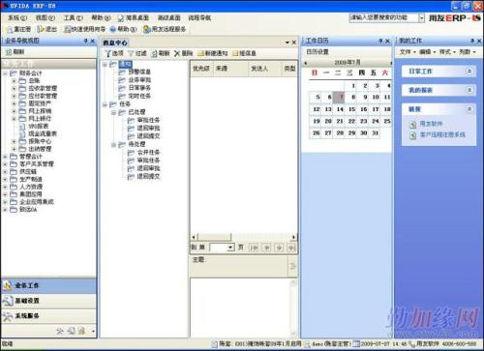
Task: Pin the 工作日历 calendar panel
Action: pyautogui.click(x=380, y=41)
